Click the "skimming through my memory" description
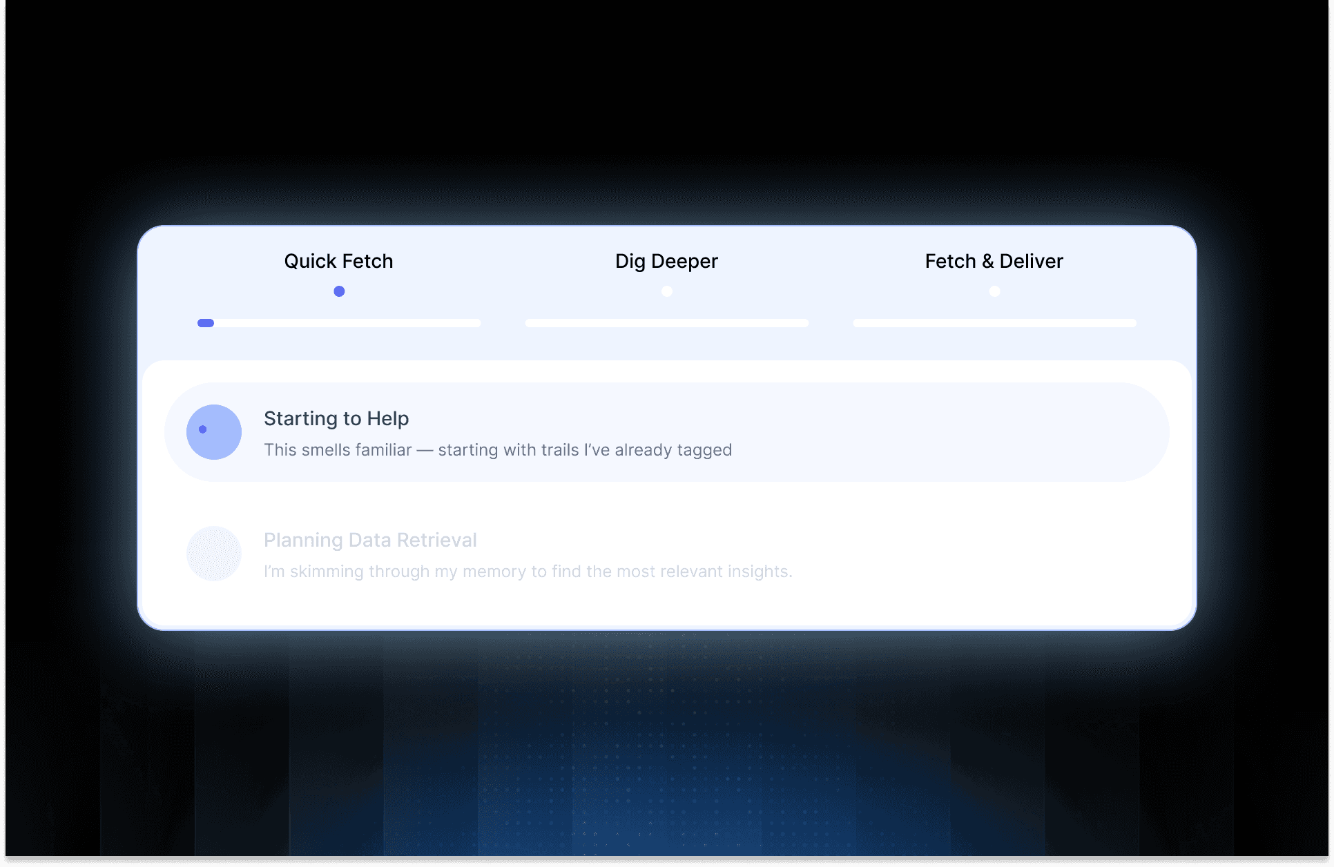Viewport: 1334px width, 867px height. click(528, 572)
